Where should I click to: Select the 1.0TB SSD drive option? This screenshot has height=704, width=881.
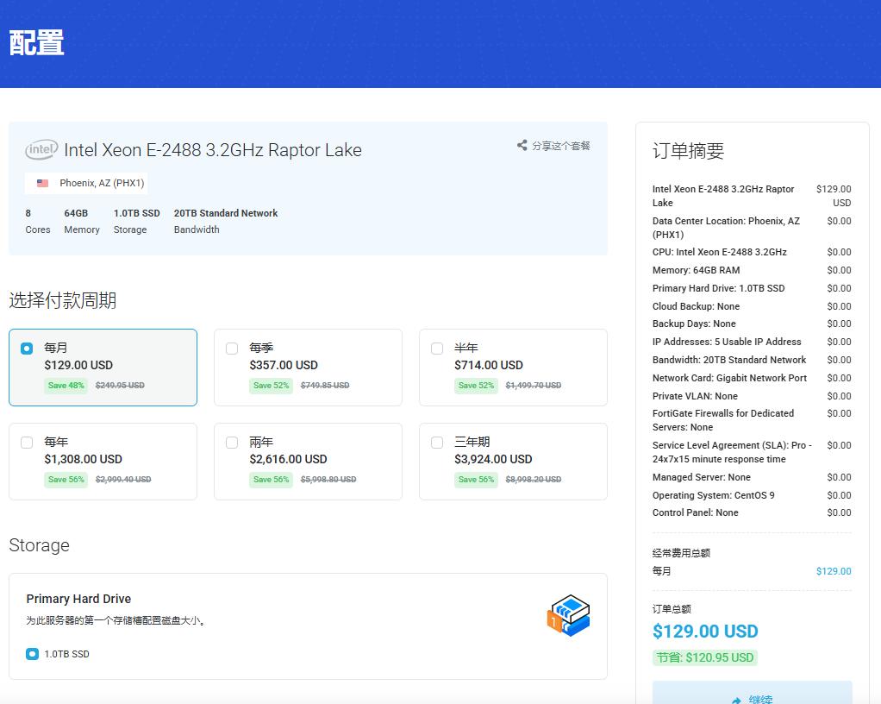pyautogui.click(x=32, y=654)
